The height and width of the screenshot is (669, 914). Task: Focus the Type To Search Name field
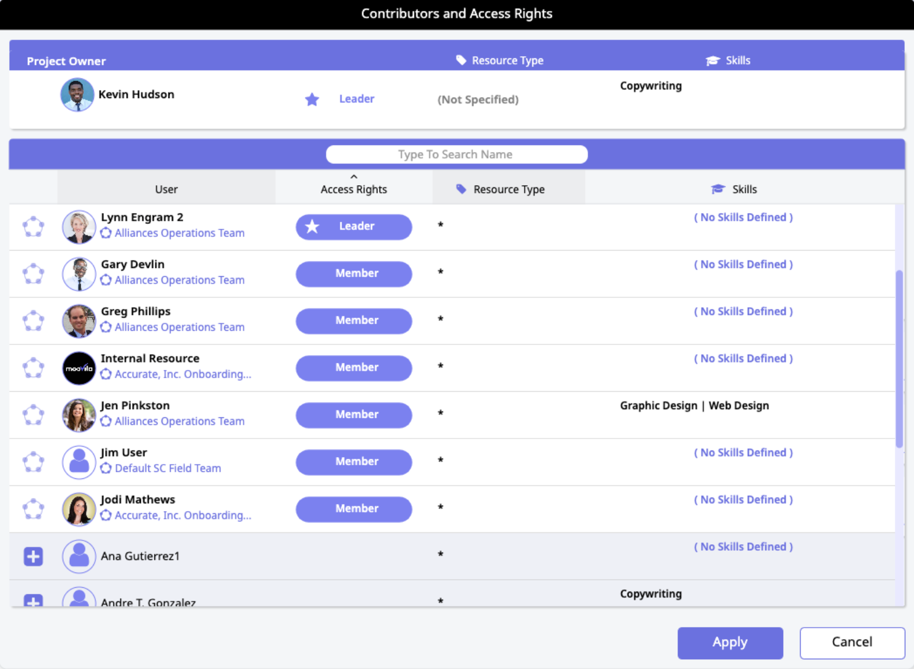(456, 154)
